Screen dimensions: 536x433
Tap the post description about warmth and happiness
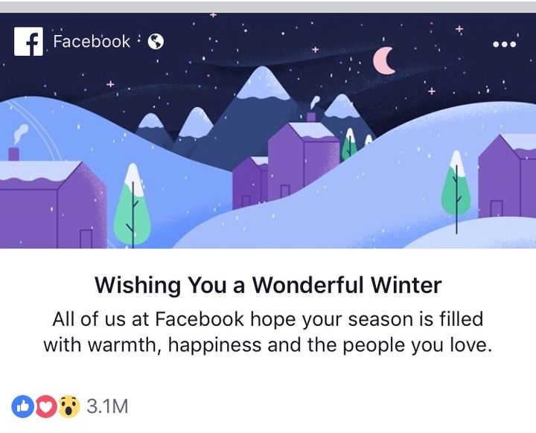click(268, 333)
